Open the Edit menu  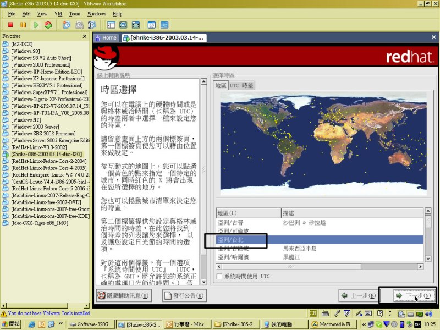26,13
